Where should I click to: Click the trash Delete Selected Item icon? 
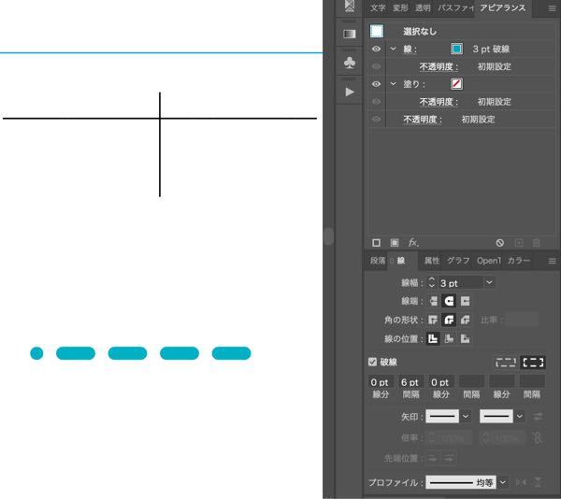click(x=537, y=243)
